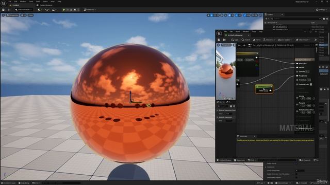Click the main viewport maximize icon
Screen dimensions: 330x185
coord(260,15)
